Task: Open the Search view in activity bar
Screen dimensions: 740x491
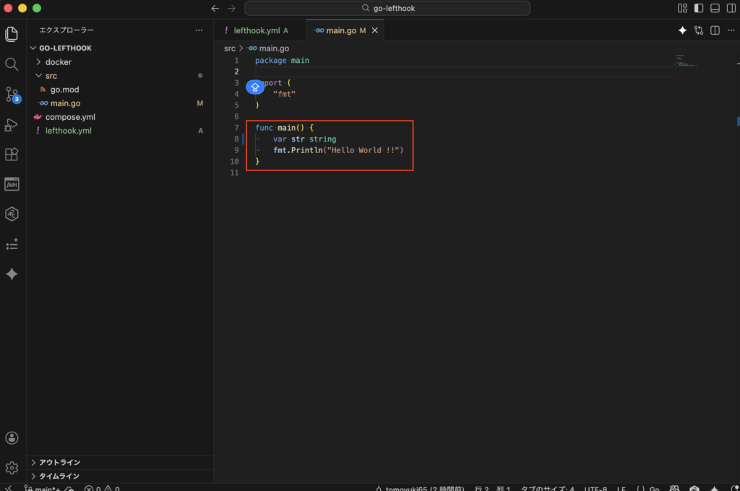Action: [x=12, y=64]
